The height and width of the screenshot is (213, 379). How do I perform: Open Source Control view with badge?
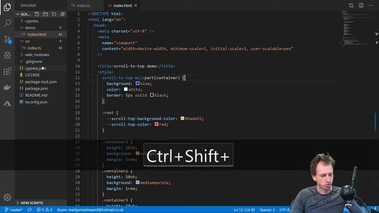(7, 39)
